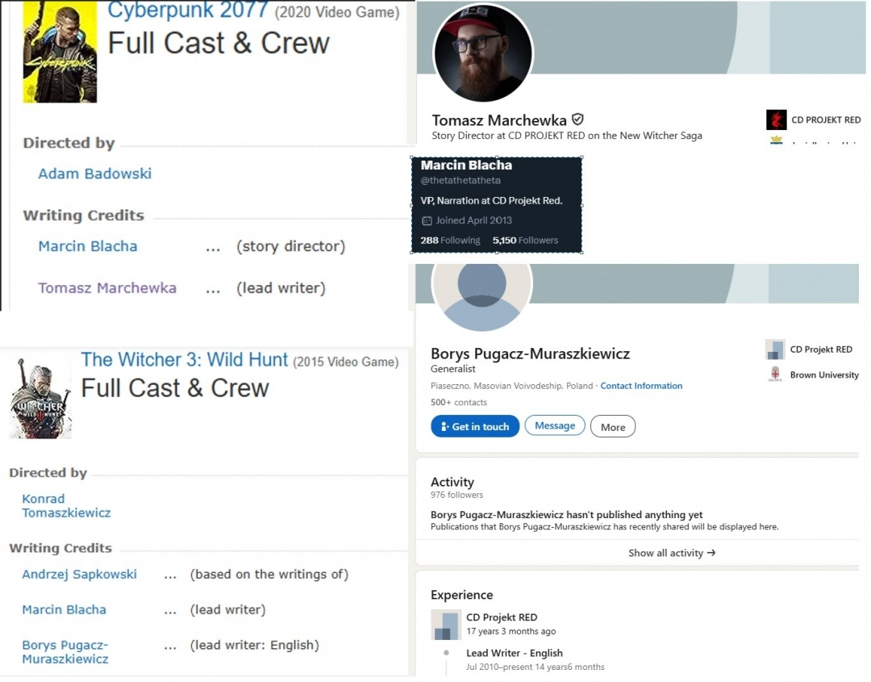Open Marcin Blacha under Cyberpunk writing credits

click(x=88, y=246)
